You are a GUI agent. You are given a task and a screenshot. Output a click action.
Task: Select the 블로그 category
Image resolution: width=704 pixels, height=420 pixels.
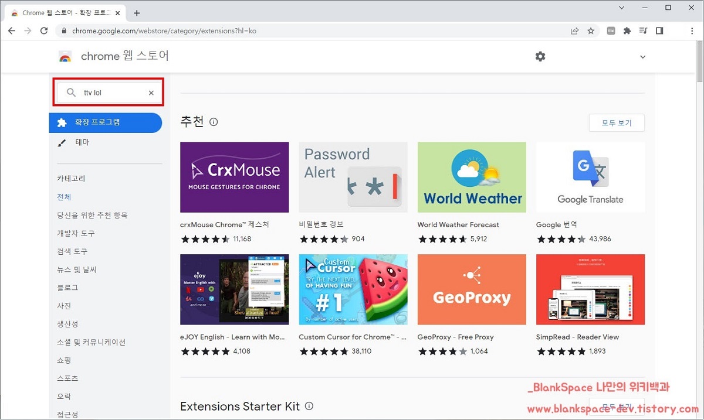pos(67,288)
